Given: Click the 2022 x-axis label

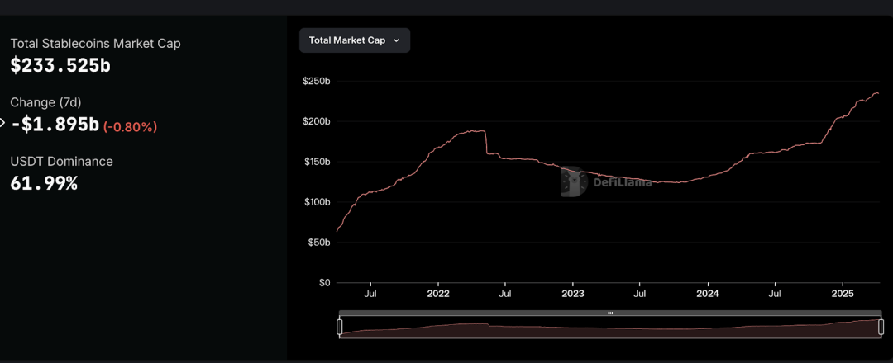Looking at the screenshot, I should tap(437, 294).
